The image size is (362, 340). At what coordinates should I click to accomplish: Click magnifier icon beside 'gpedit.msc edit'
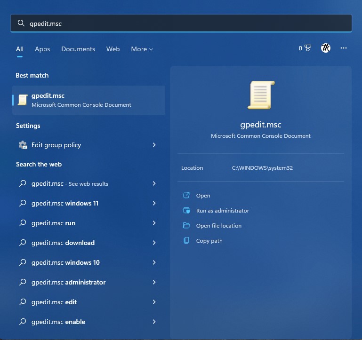pyautogui.click(x=23, y=302)
